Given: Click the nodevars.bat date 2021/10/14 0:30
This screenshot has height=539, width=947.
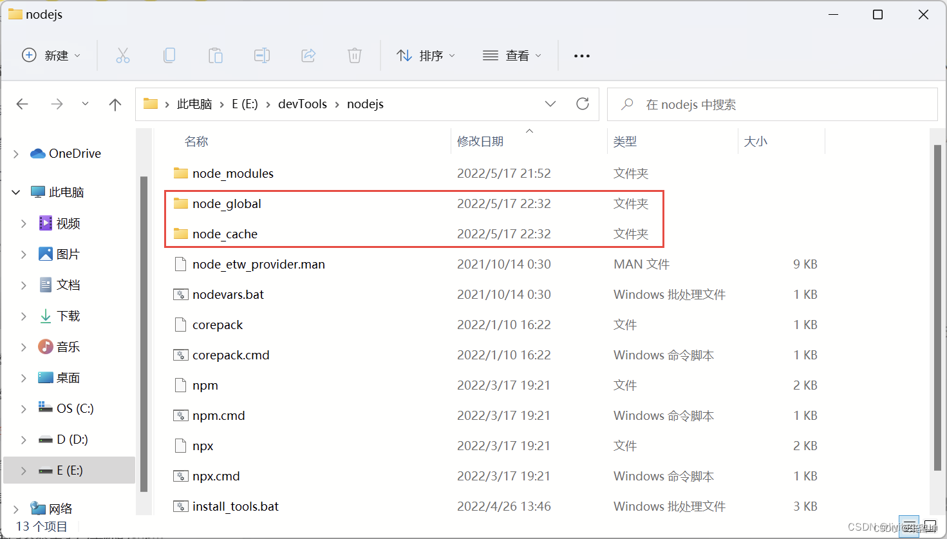Looking at the screenshot, I should (504, 294).
